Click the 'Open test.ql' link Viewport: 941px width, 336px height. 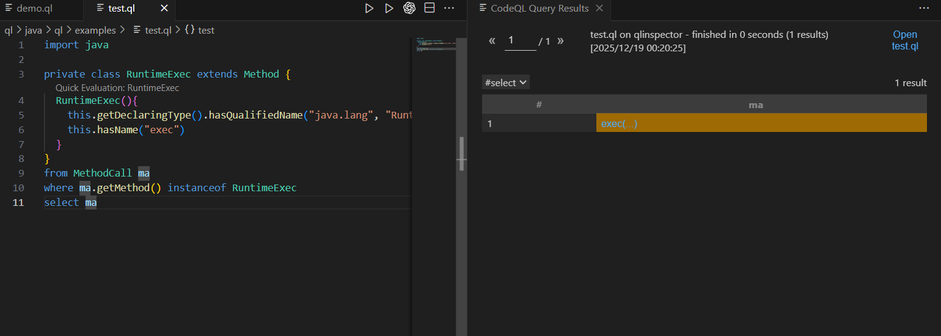[x=905, y=40]
